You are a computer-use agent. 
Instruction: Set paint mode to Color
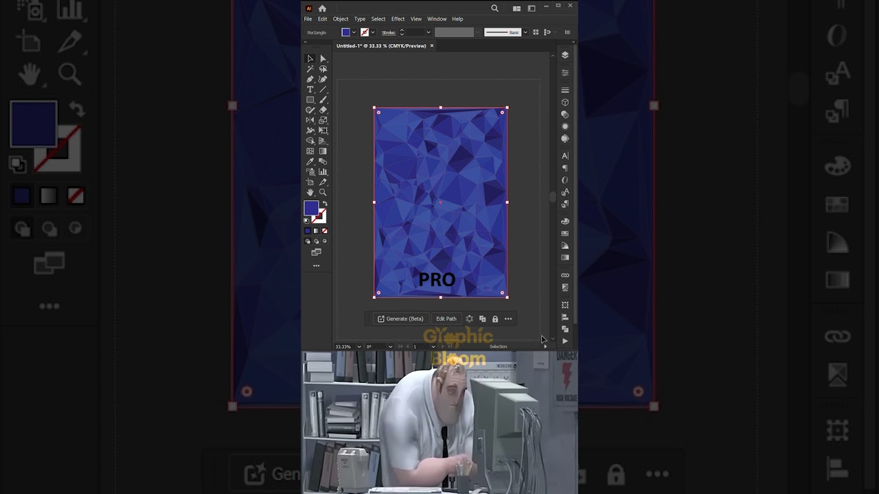pos(308,231)
